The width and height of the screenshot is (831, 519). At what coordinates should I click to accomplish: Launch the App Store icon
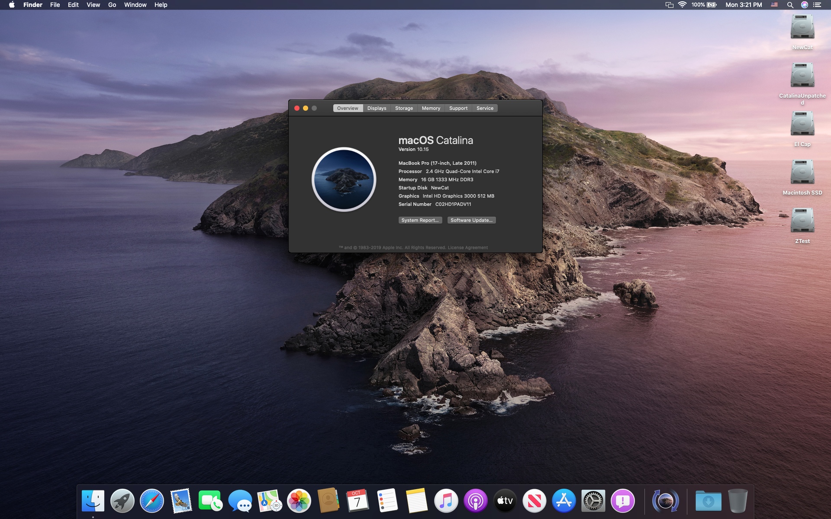click(564, 501)
